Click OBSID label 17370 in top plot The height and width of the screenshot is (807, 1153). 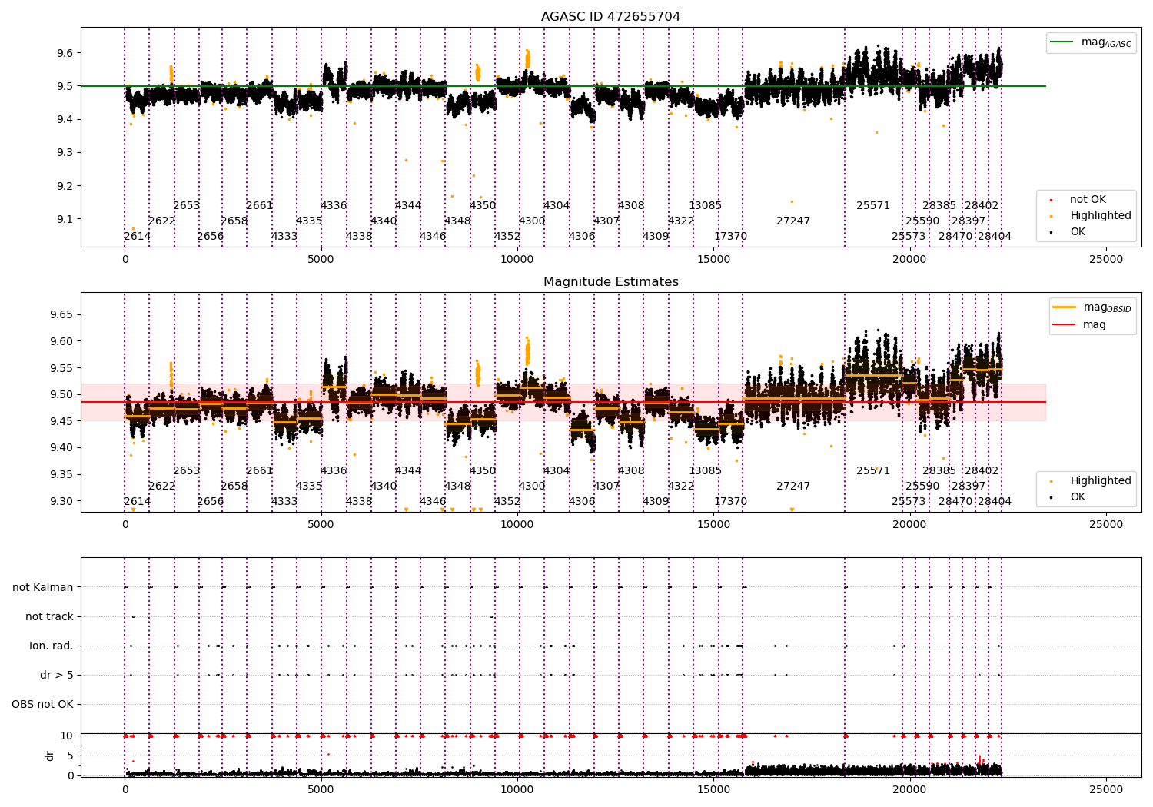[x=730, y=237]
